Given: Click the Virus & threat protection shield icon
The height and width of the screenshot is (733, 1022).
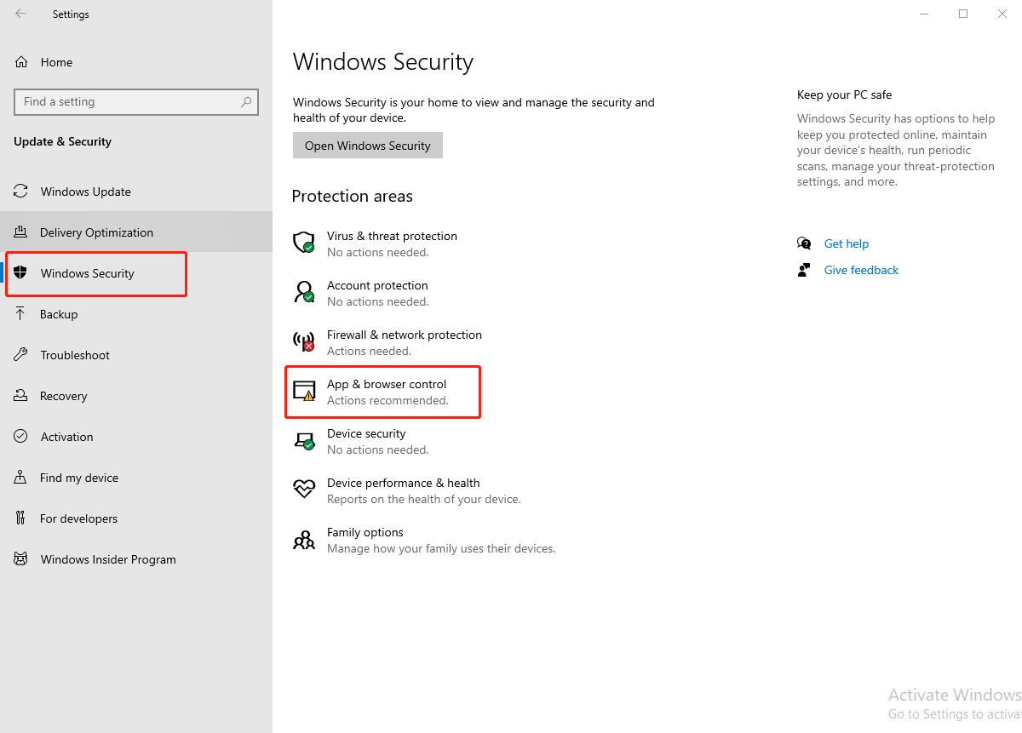Looking at the screenshot, I should (x=304, y=243).
